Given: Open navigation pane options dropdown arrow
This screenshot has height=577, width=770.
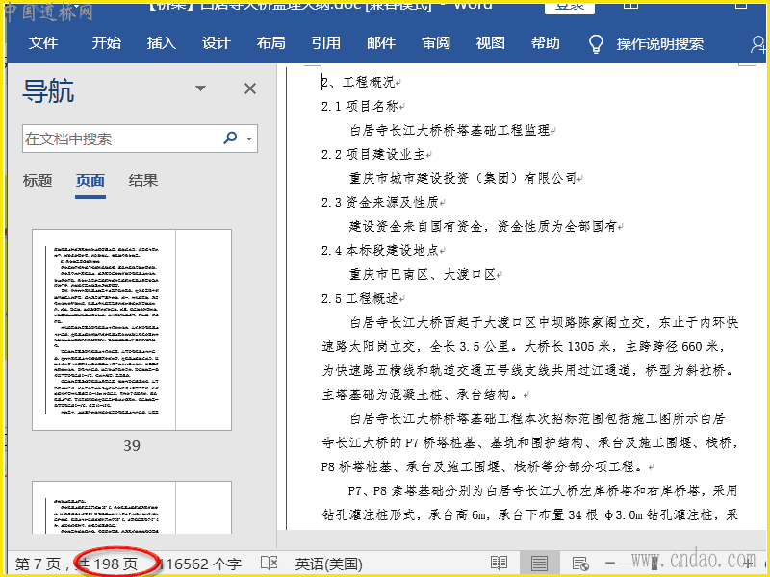Looking at the screenshot, I should tap(200, 88).
